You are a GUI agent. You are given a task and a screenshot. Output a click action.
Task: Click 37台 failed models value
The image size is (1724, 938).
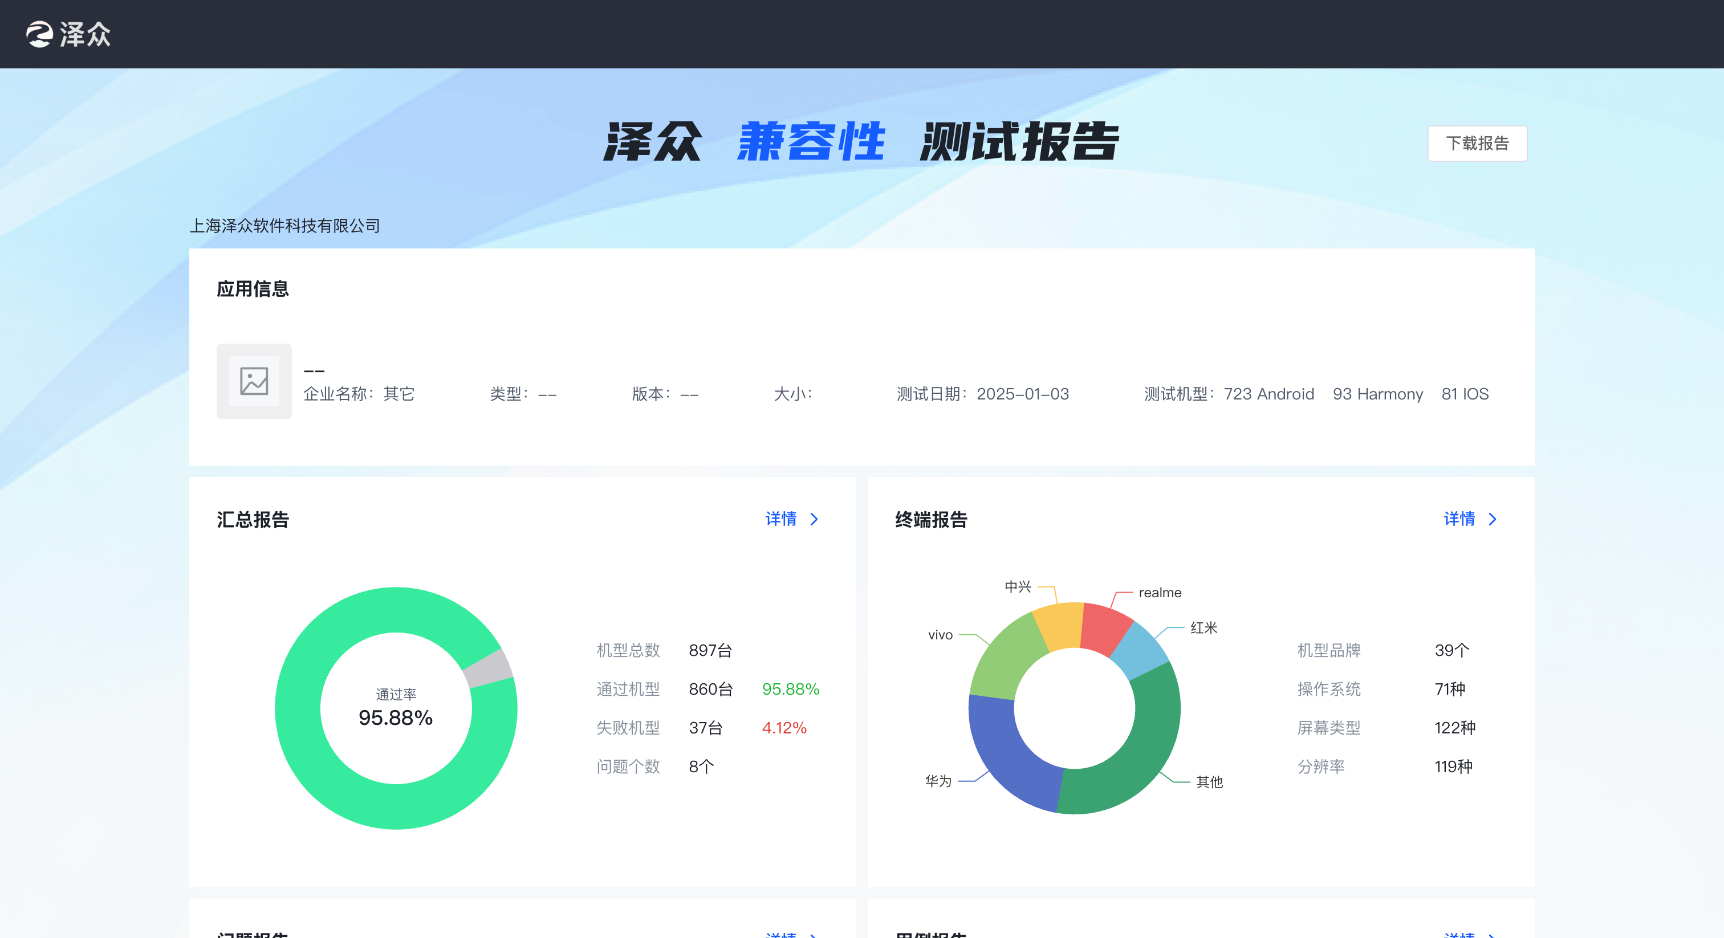[x=705, y=727]
